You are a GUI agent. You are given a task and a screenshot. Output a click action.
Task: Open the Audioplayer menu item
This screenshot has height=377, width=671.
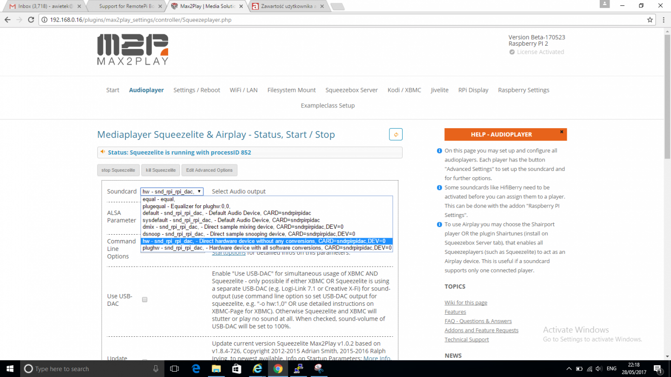[x=146, y=90]
